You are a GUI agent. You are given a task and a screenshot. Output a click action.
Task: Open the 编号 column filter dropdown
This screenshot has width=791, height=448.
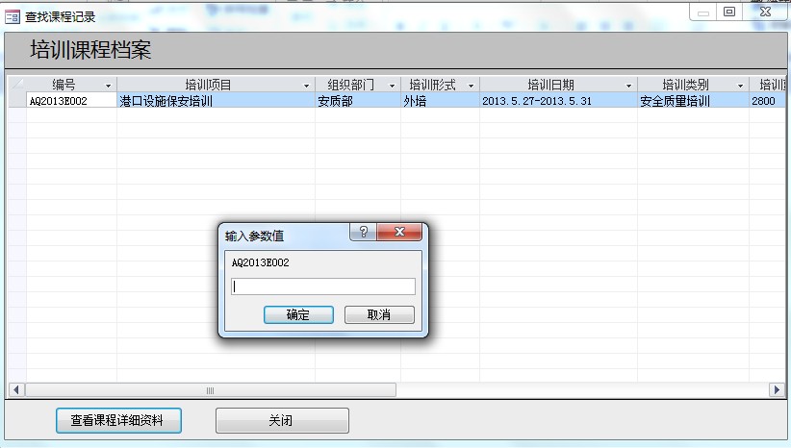coord(108,86)
